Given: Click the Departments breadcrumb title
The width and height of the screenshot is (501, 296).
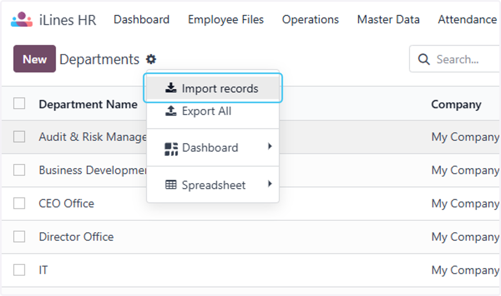Looking at the screenshot, I should 99,59.
